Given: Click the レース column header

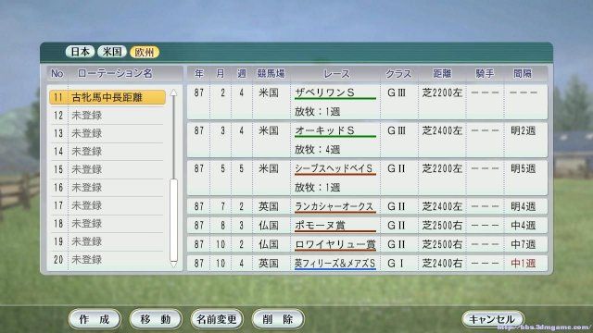Looking at the screenshot, I should 336,74.
